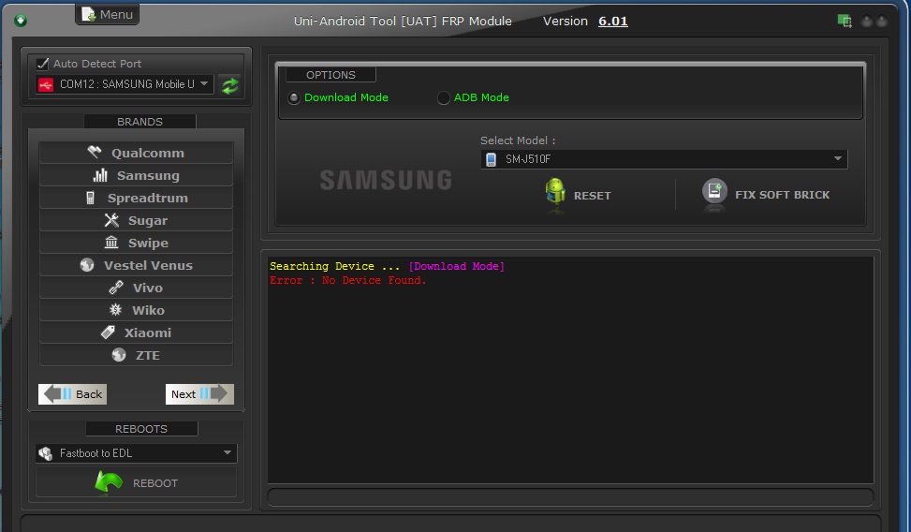Select the Sugar brand
This screenshot has width=911, height=532.
click(x=136, y=220)
